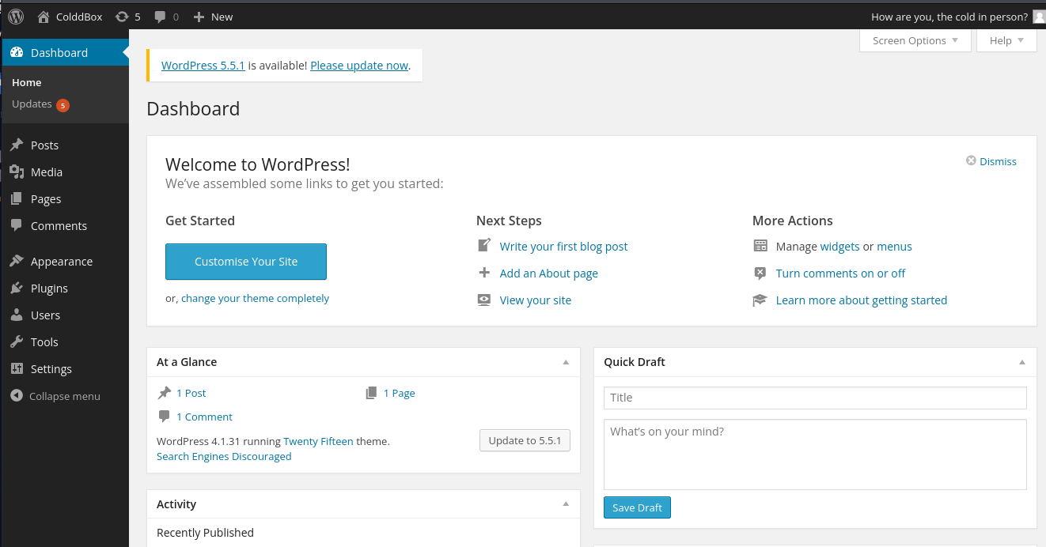This screenshot has height=547, width=1046.
Task: Expand the Screen Options dropdown
Action: (915, 40)
